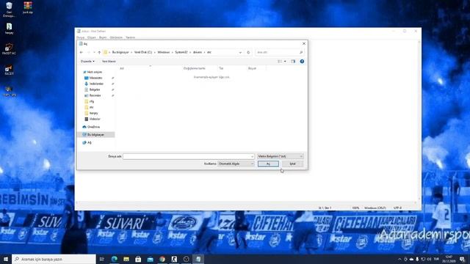
Task: Open the Kodlama encoding dropdown Otomatik Algıla
Action: pos(236,164)
